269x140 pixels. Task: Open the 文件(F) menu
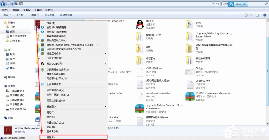tap(5, 10)
